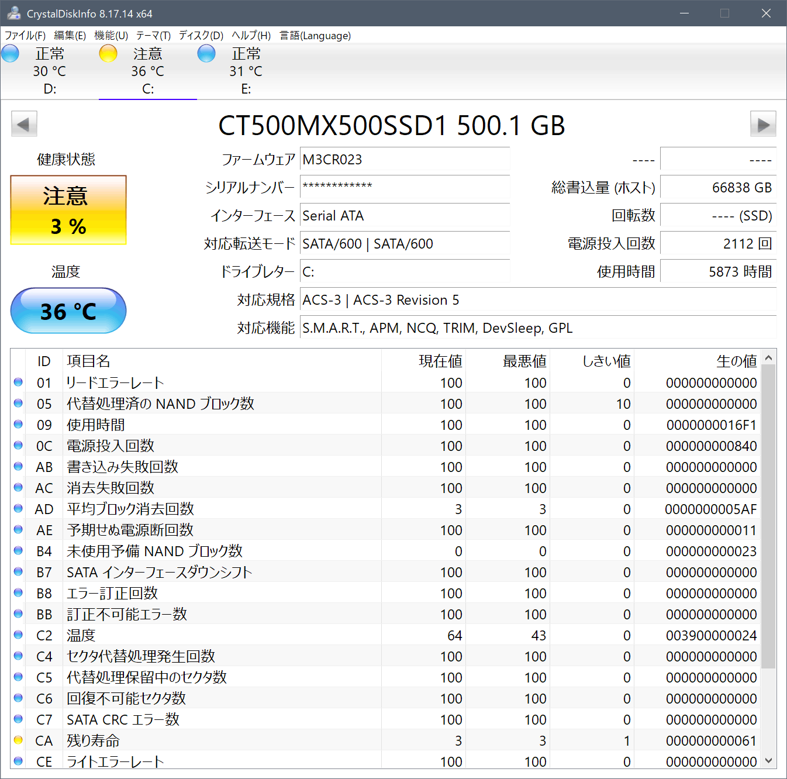
Task: Open the ファイル(F) menu
Action: [25, 36]
